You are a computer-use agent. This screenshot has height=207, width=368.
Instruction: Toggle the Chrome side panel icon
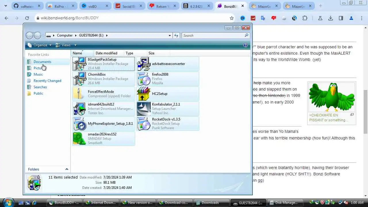(x=341, y=18)
